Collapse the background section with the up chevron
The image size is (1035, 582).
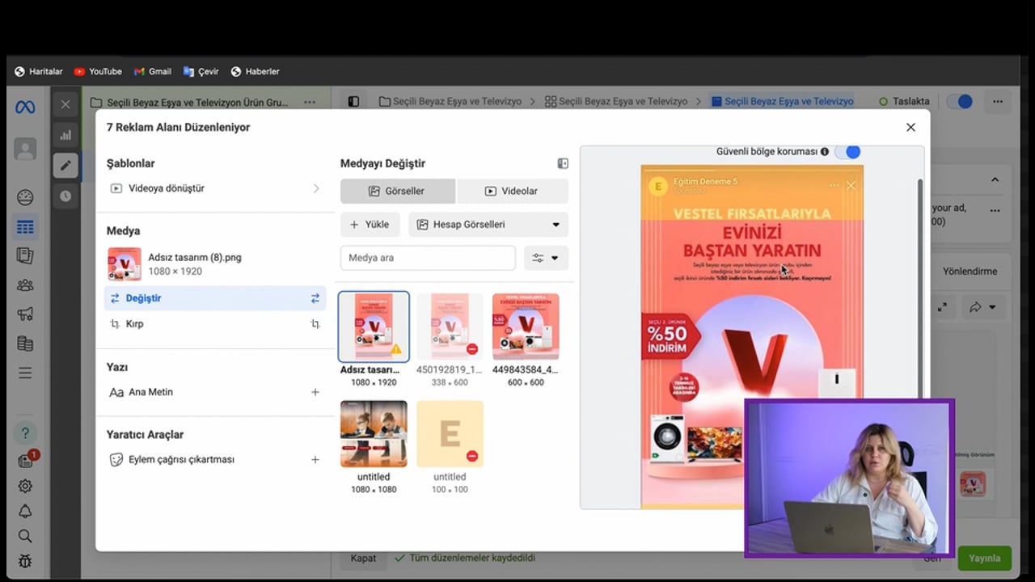coord(995,179)
